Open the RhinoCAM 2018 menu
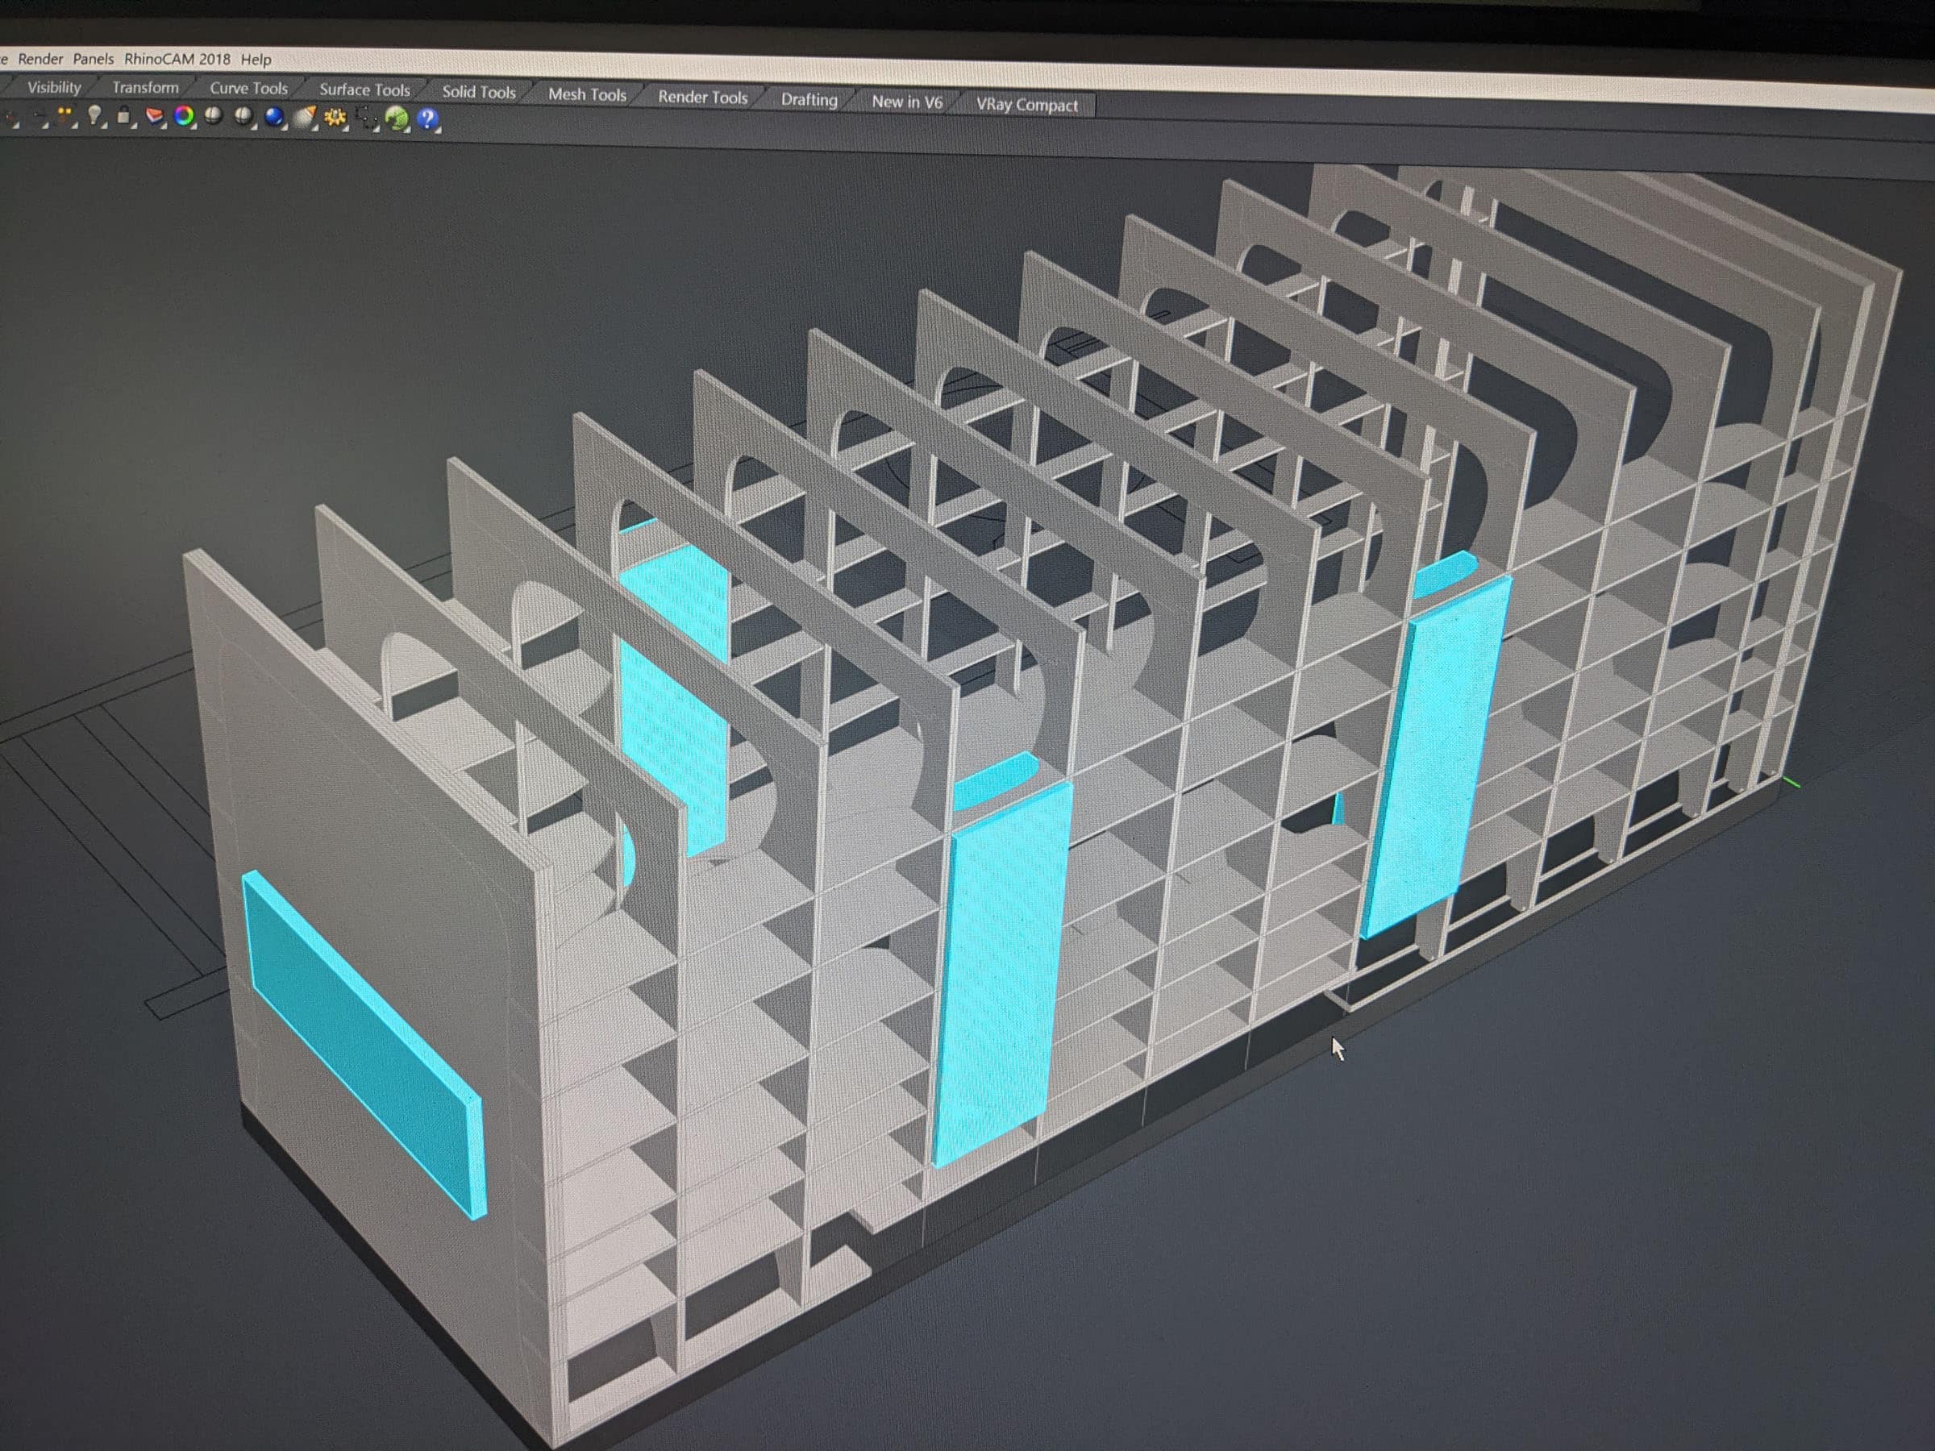 coord(177,60)
